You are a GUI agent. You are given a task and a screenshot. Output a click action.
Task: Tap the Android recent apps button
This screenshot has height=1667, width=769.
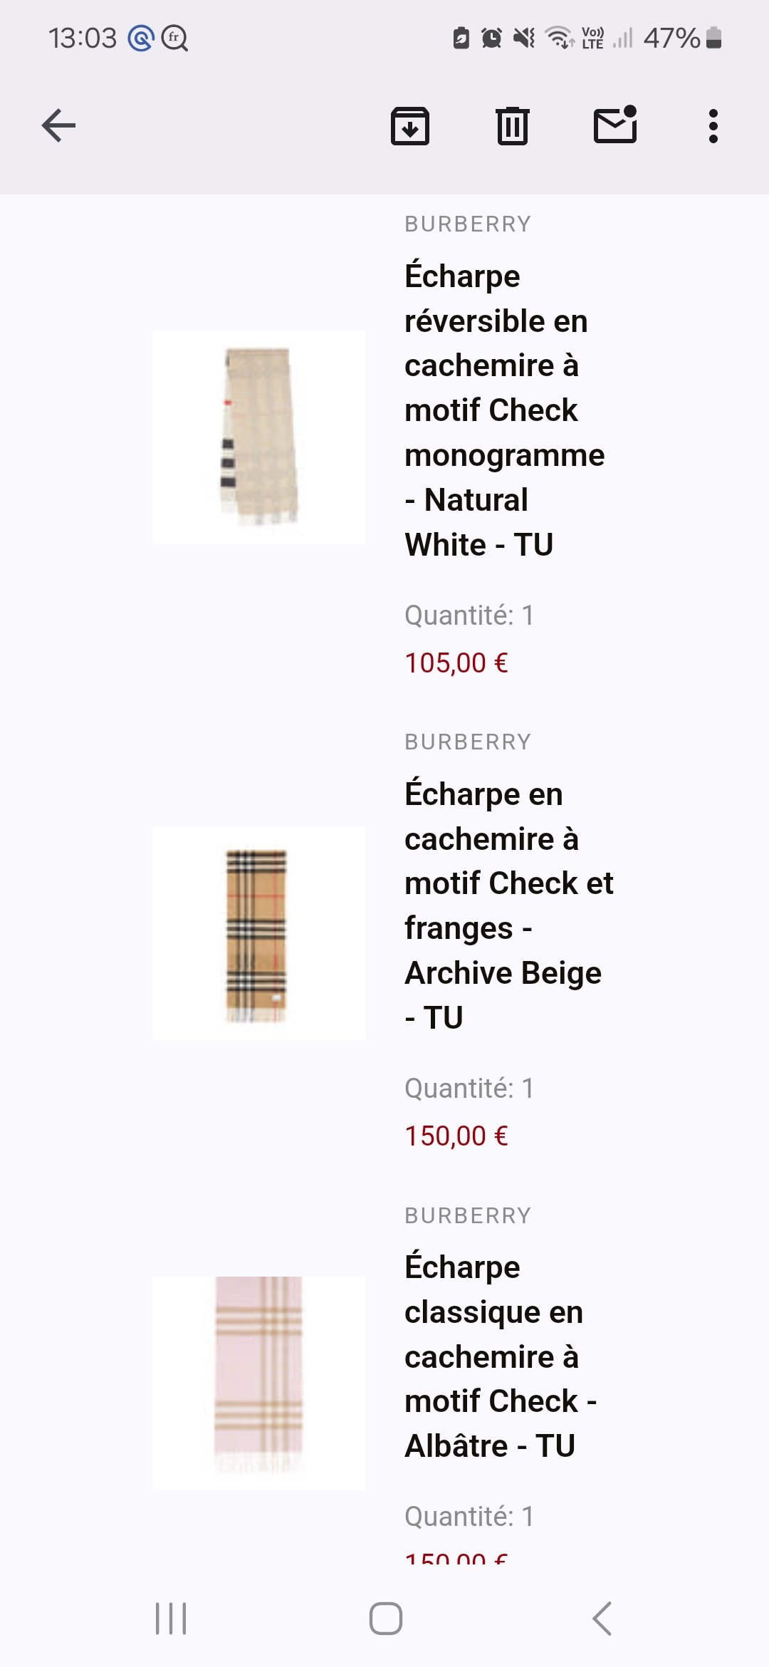point(171,1619)
